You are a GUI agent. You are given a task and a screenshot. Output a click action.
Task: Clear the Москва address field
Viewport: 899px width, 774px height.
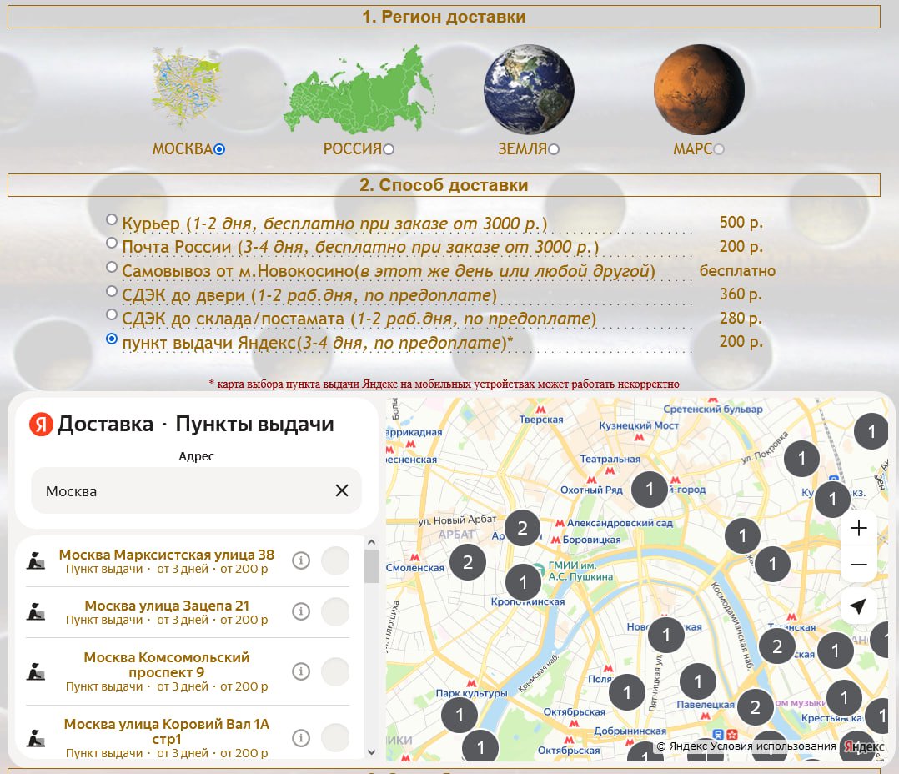coord(342,490)
